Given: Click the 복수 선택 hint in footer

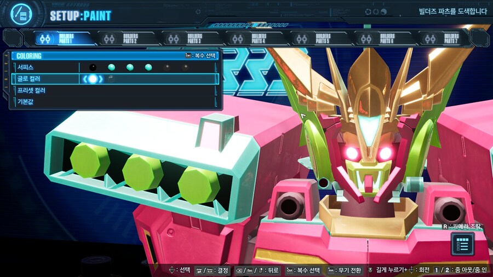Looking at the screenshot, I should click(x=308, y=270).
